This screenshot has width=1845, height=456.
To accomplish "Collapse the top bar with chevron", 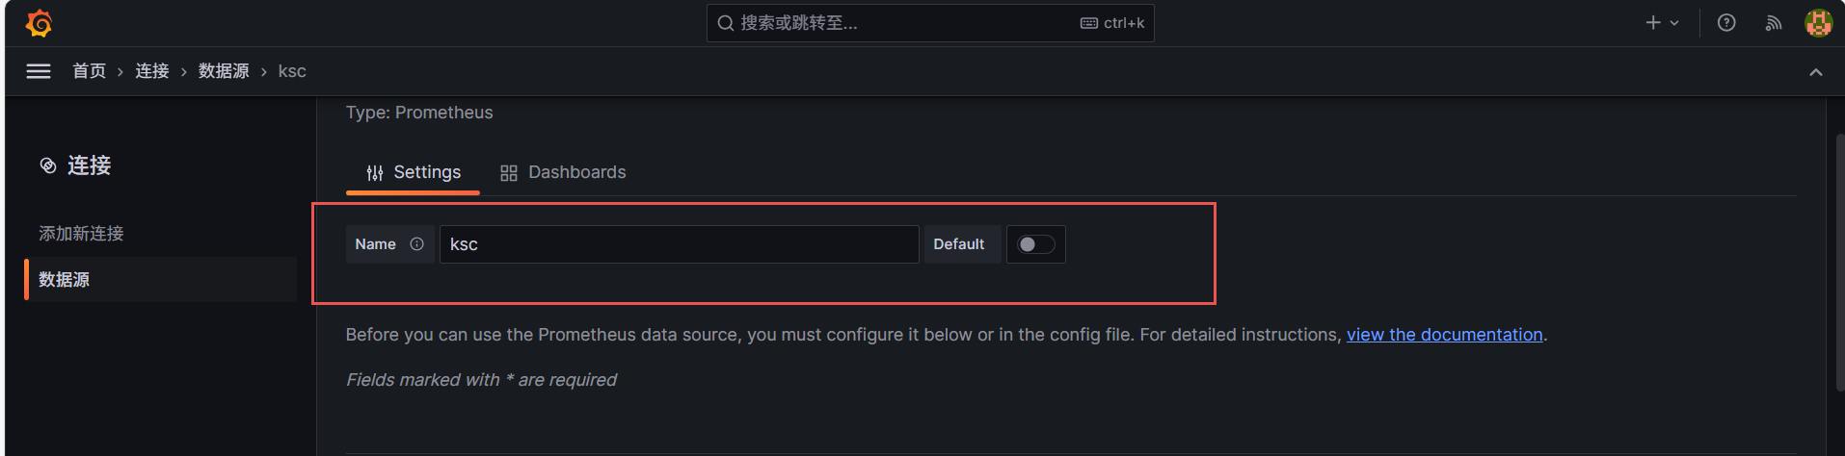I will (1815, 72).
